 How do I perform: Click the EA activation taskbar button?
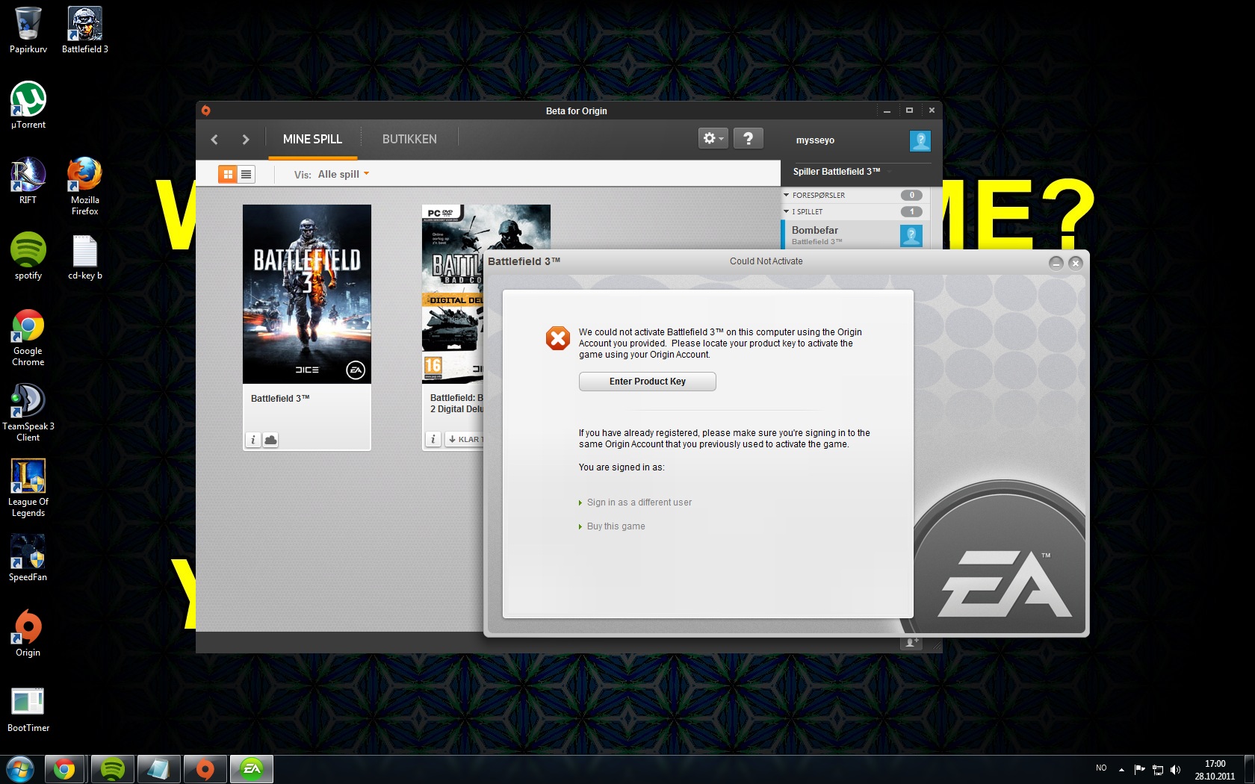(x=252, y=769)
